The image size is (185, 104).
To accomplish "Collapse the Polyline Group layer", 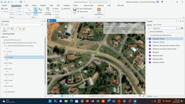I will click(x=3, y=43).
